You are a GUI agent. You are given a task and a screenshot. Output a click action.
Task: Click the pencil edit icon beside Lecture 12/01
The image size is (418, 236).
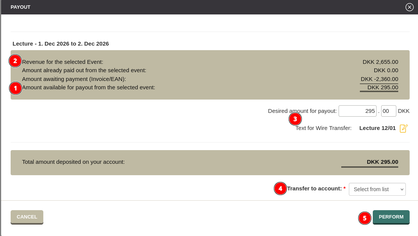coord(404,128)
